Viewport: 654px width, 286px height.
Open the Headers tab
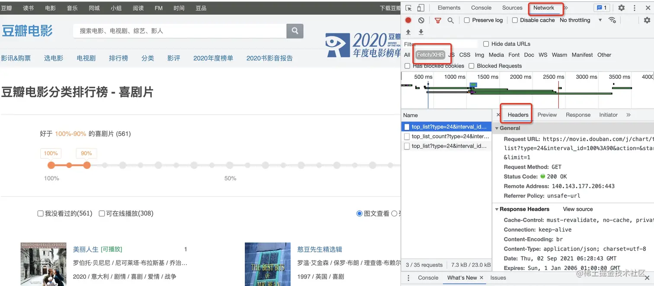coord(518,115)
